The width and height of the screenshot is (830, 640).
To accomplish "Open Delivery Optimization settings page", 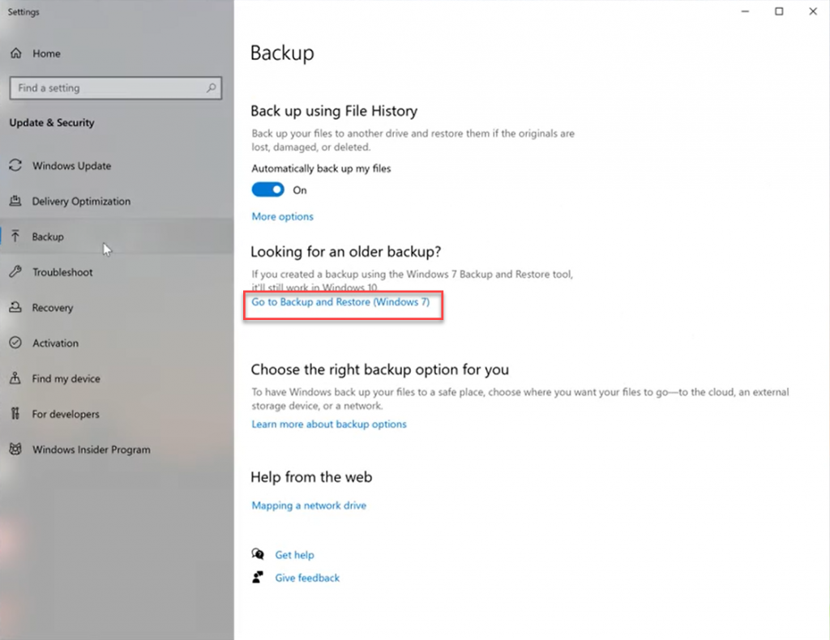I will [x=117, y=201].
